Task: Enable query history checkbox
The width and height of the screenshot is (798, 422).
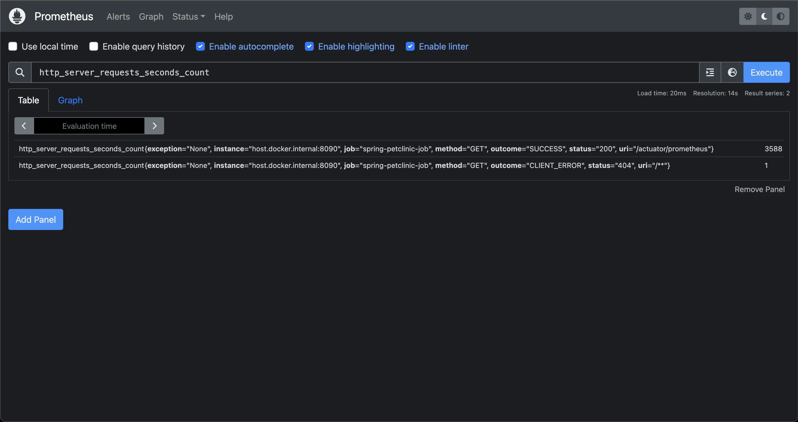Action: click(94, 47)
